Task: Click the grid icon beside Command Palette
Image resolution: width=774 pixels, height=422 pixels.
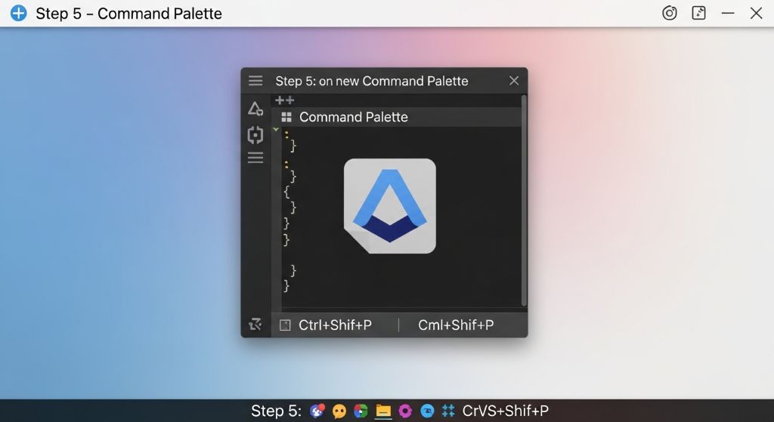Action: coord(286,117)
